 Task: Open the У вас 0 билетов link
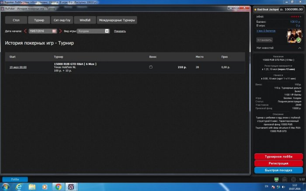(266, 31)
